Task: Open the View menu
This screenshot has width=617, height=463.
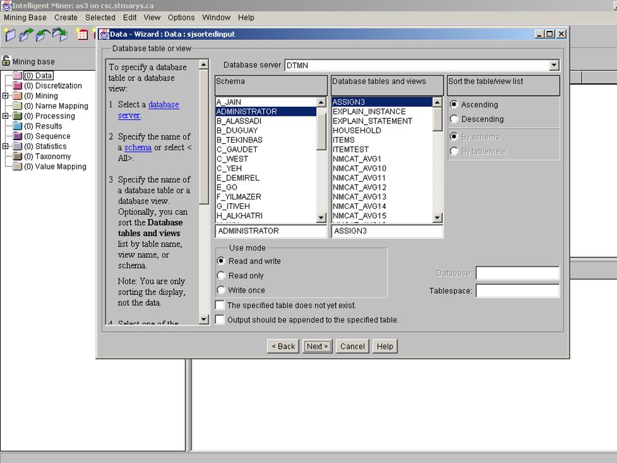Action: tap(152, 18)
